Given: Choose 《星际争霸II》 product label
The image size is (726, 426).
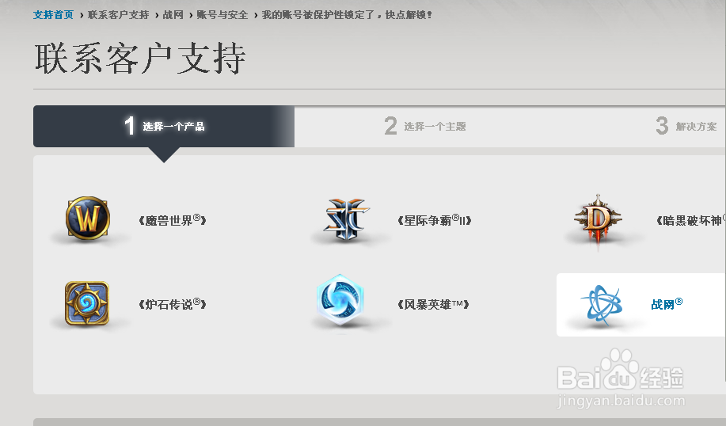Looking at the screenshot, I should pyautogui.click(x=435, y=220).
